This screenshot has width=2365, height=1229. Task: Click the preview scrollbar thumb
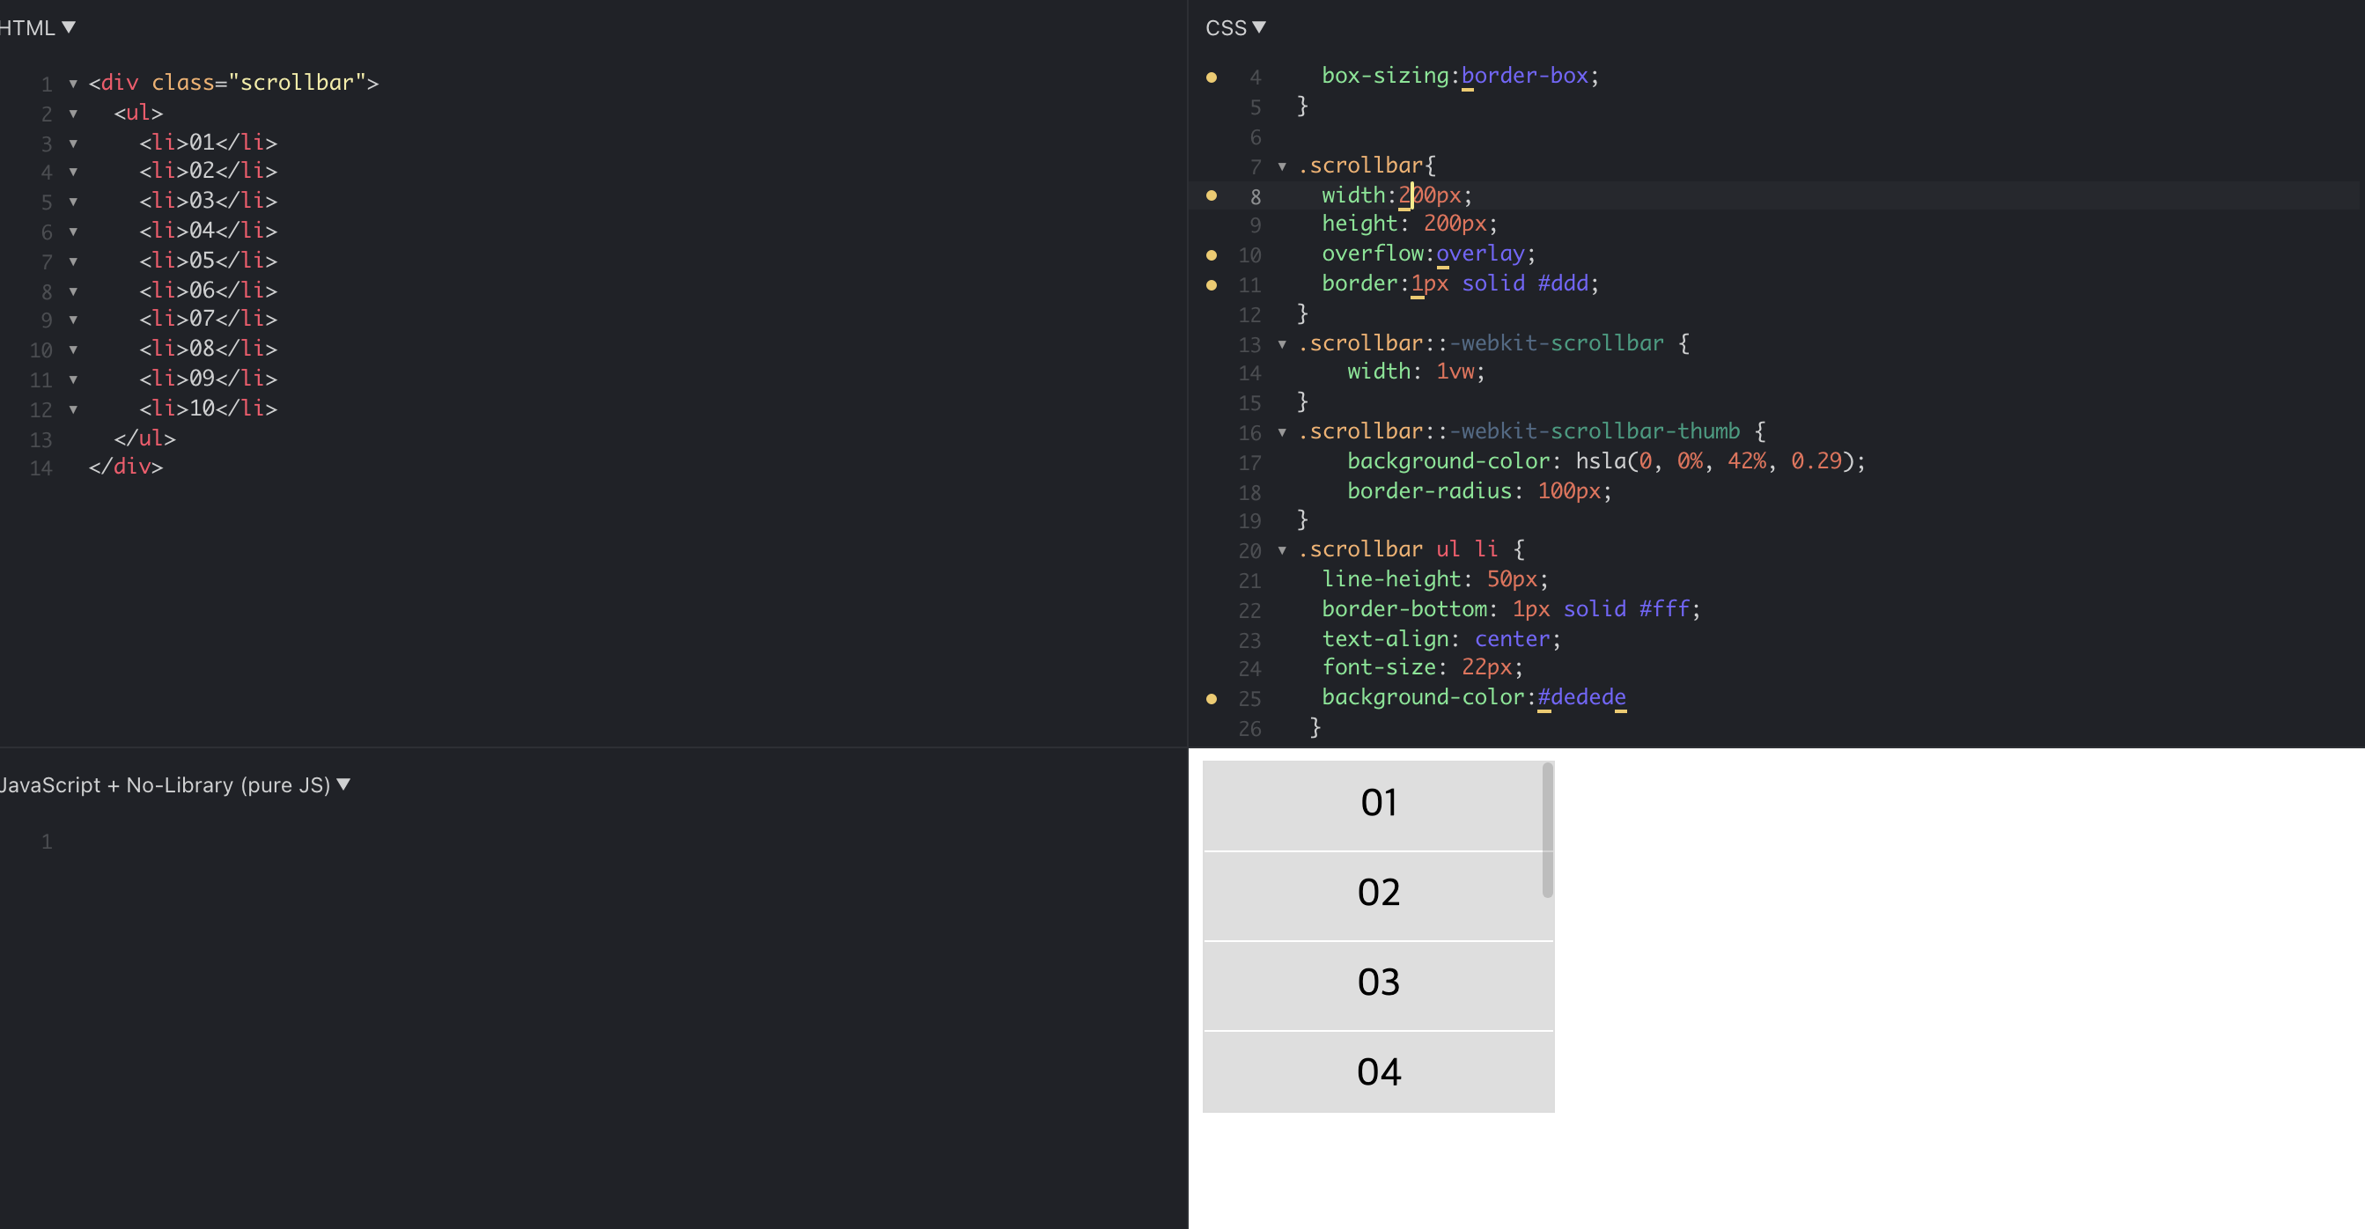tap(1547, 831)
